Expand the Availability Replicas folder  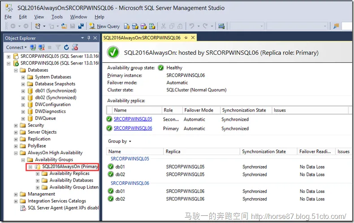tap(38, 174)
